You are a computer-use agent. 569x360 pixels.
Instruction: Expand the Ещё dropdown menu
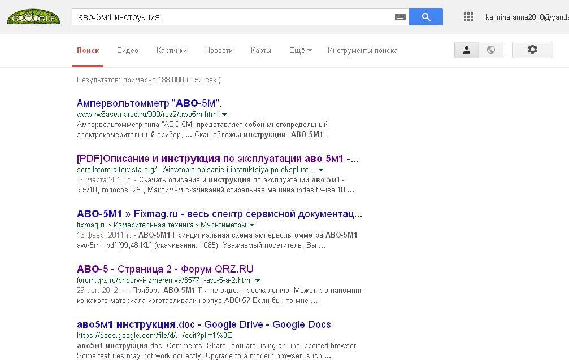click(x=300, y=51)
